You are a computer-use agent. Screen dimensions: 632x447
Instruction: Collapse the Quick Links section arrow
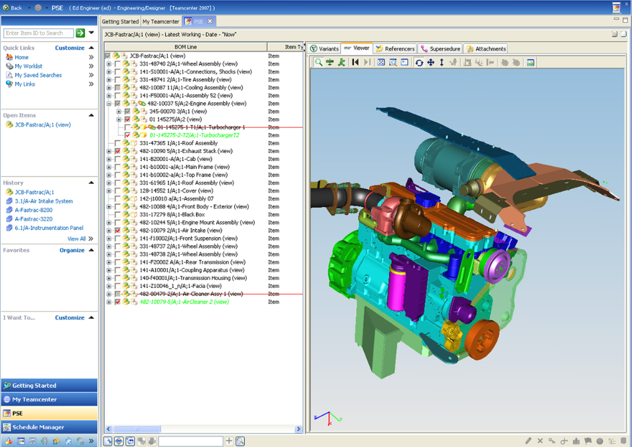92,47
